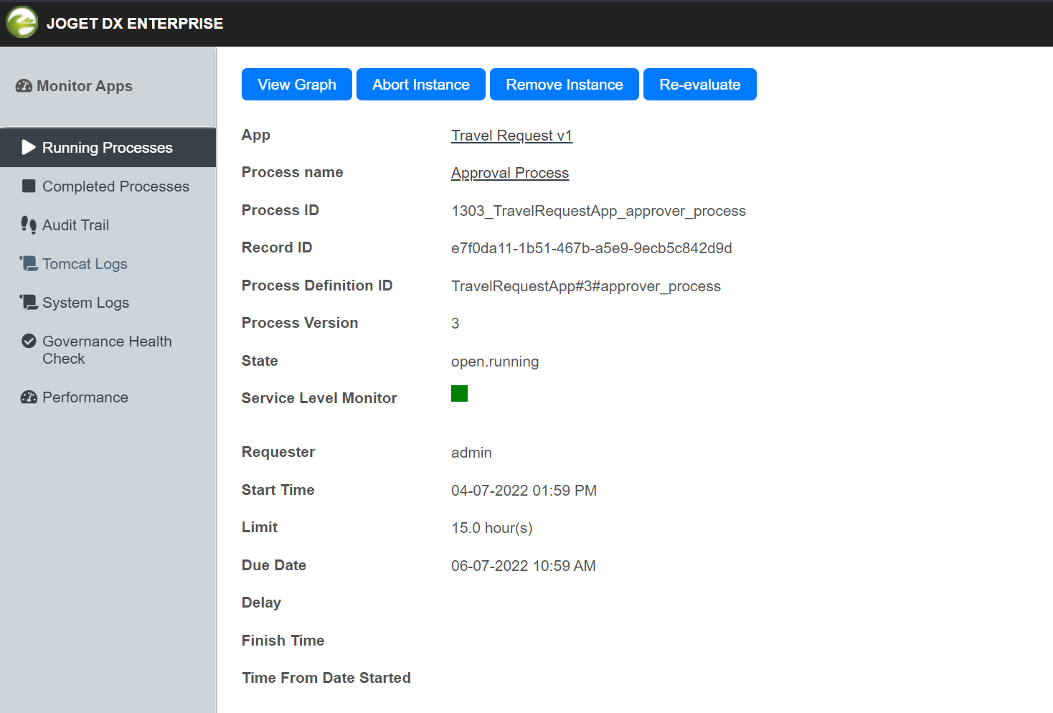Image resolution: width=1053 pixels, height=713 pixels.
Task: Click the System Logs scroll icon
Action: [x=29, y=303]
